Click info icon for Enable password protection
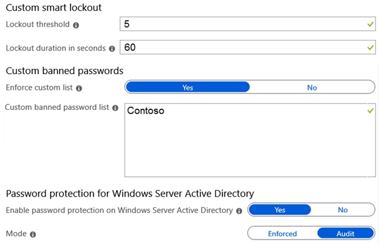The image size is (380, 244). tap(239, 211)
